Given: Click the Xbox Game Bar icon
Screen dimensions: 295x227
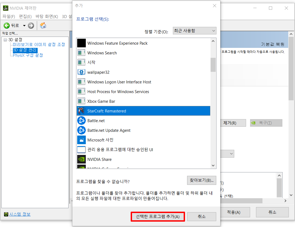Looking at the screenshot, I should (x=81, y=101).
